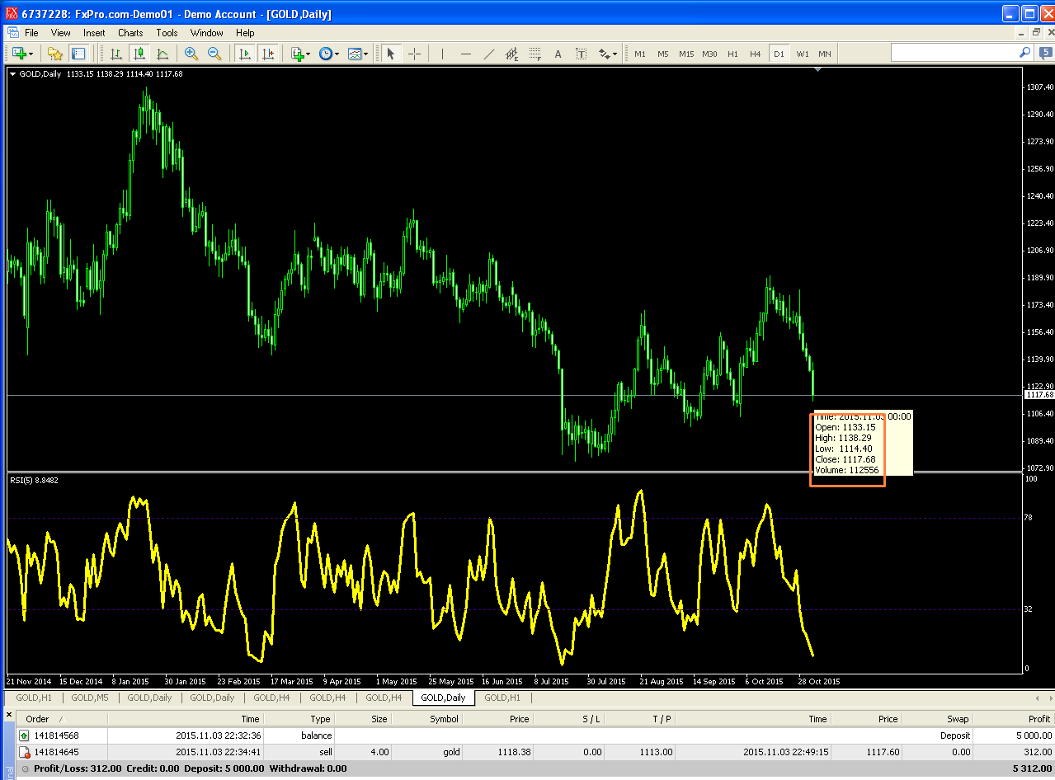Image resolution: width=1055 pixels, height=780 pixels.
Task: Switch to candlesticks chart display
Action: (x=139, y=54)
